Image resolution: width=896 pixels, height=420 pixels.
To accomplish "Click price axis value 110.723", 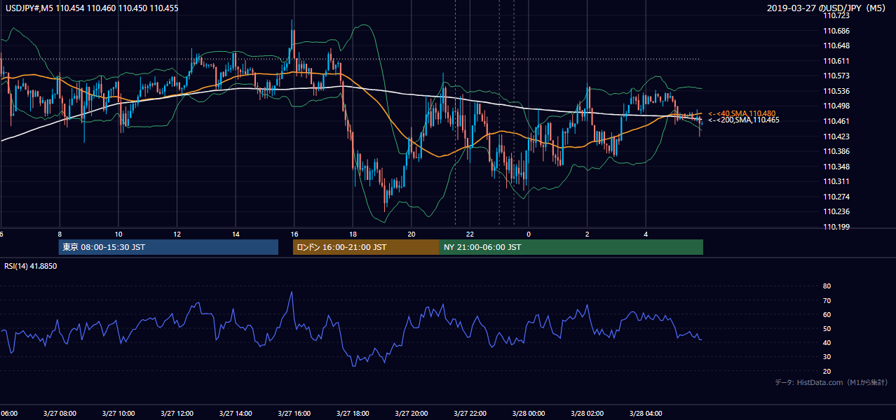I will [x=836, y=16].
